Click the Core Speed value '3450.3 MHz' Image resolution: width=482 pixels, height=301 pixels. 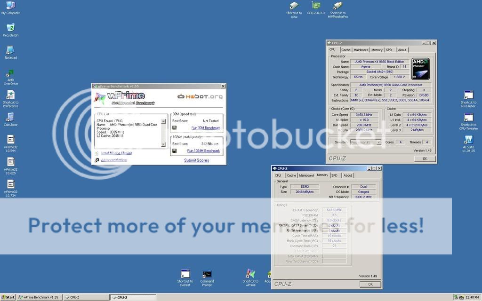(364, 115)
